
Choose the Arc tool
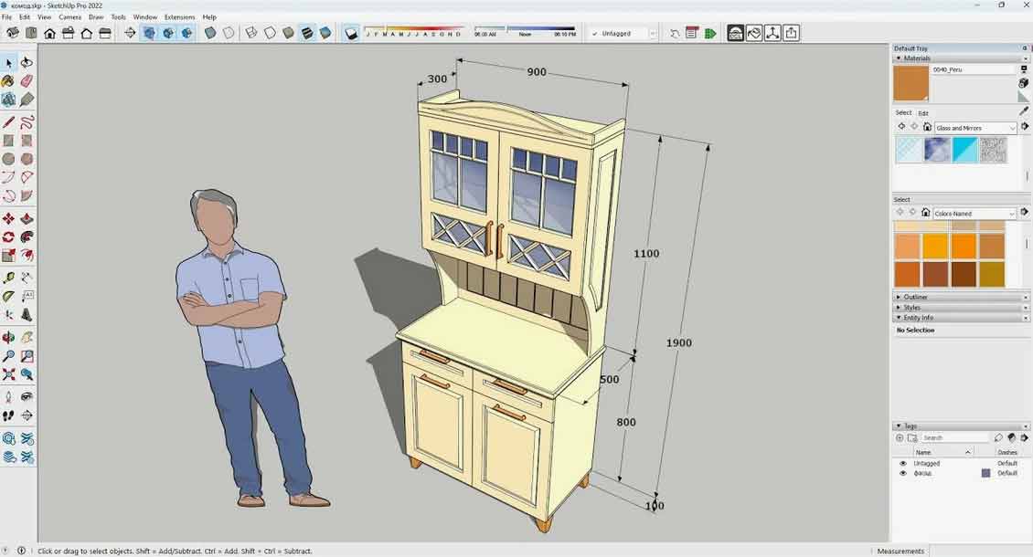coord(8,177)
